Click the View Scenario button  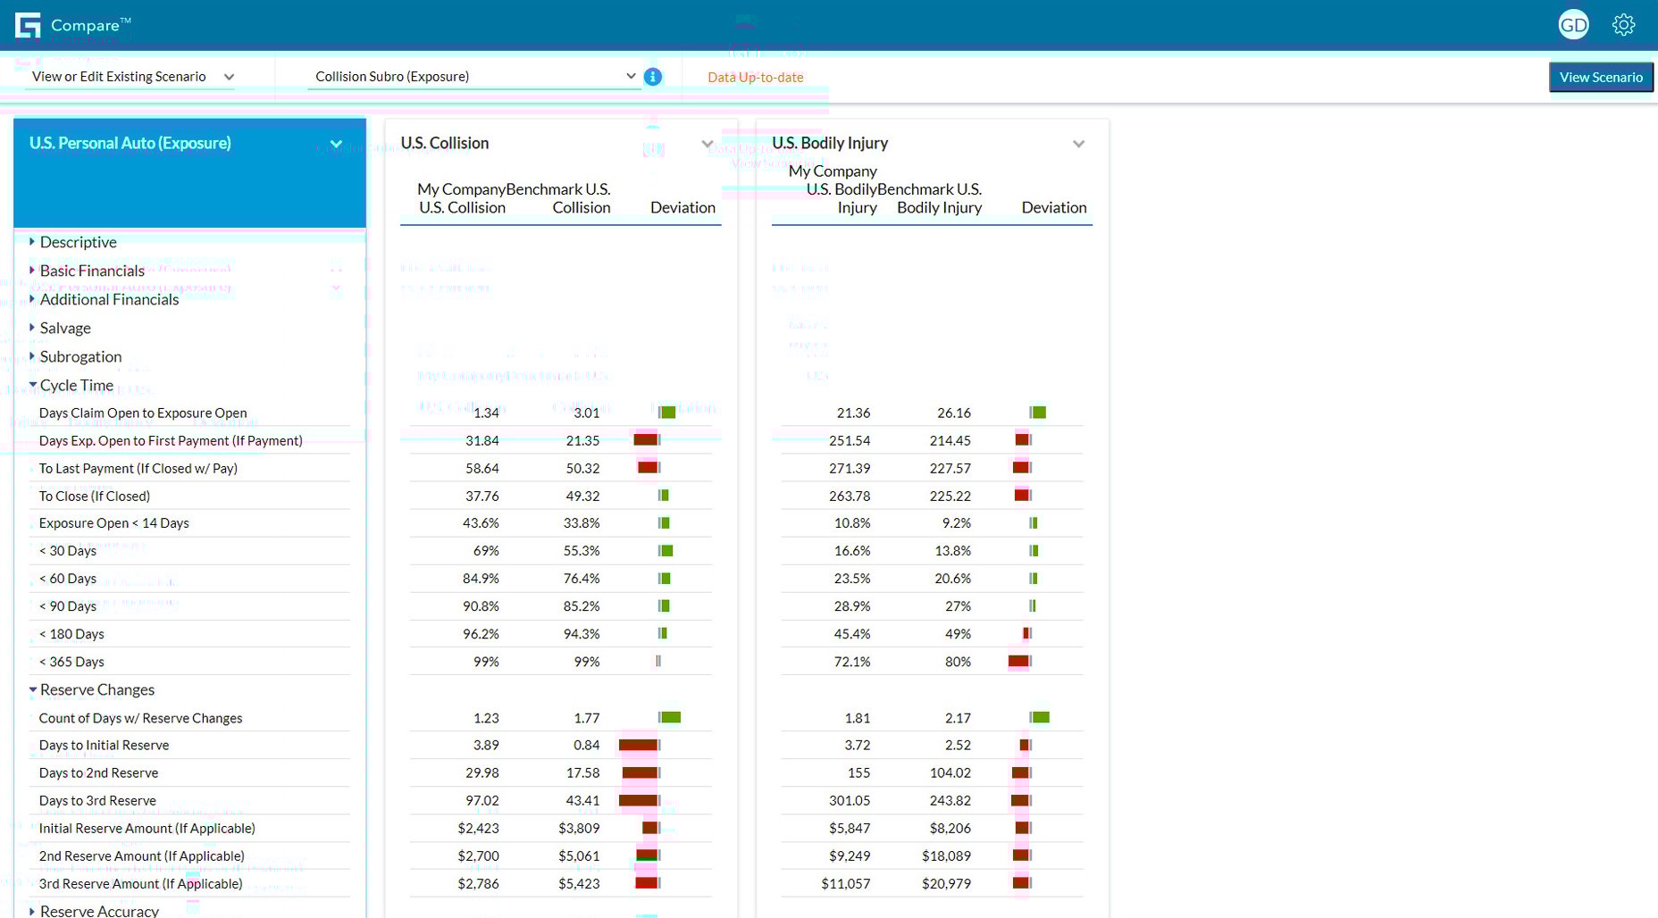(1601, 77)
